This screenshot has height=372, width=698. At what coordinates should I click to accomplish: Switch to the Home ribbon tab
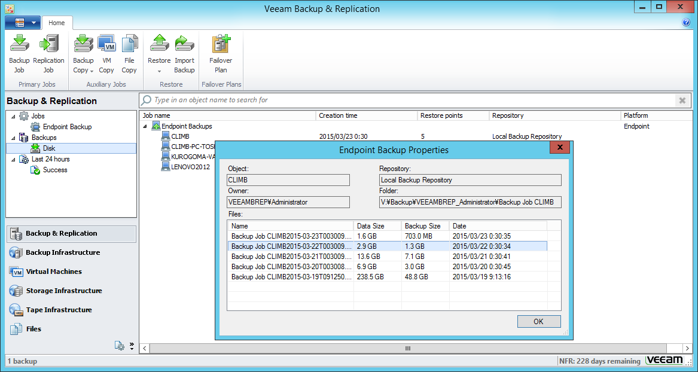point(57,23)
